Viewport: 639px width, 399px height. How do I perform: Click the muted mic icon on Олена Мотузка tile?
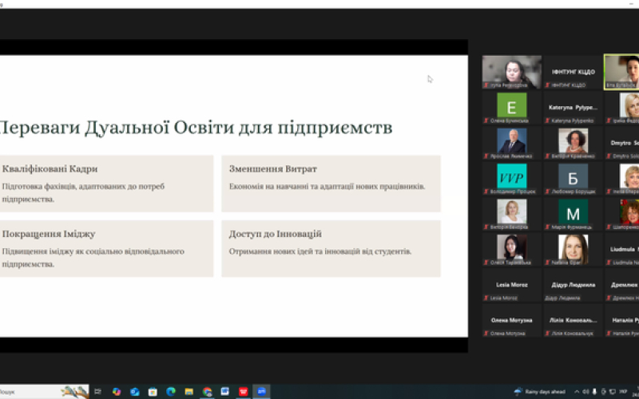[486, 334]
